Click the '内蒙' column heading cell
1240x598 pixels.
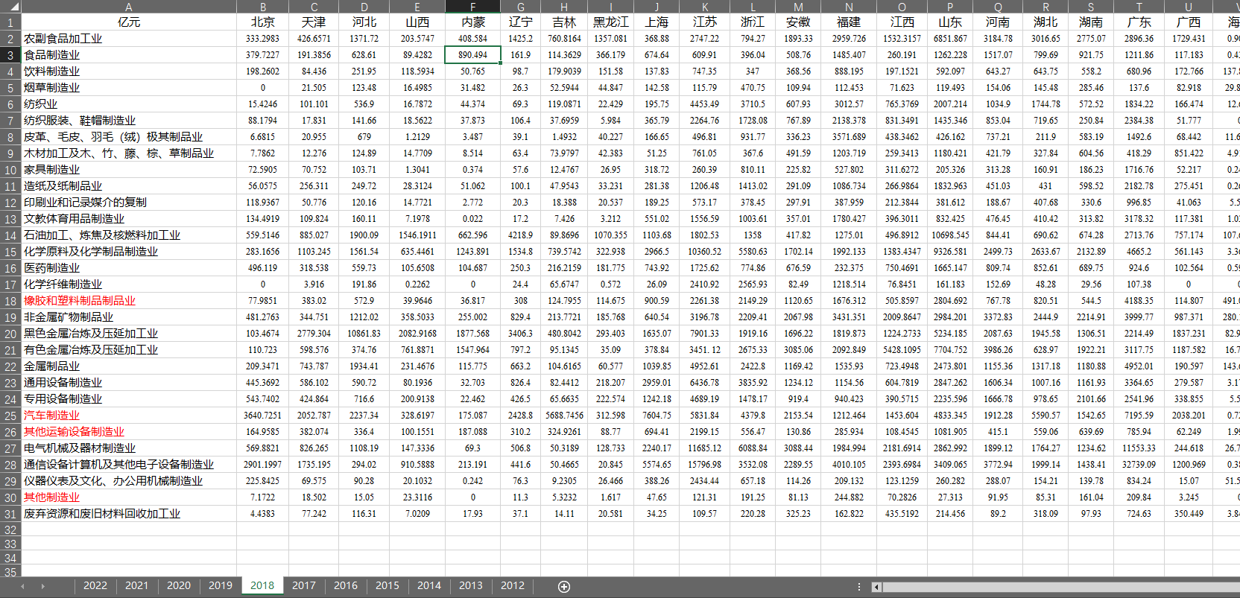[x=472, y=22]
